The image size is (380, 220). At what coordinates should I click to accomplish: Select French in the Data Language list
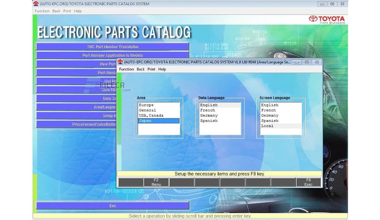[x=208, y=110]
